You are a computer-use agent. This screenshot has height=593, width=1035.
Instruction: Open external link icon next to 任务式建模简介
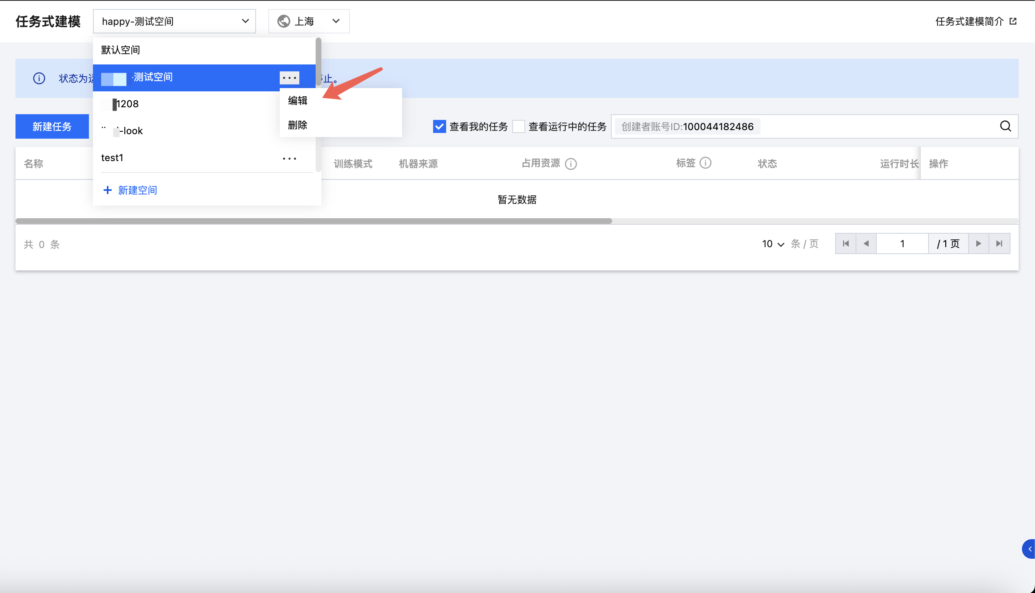coord(1013,21)
